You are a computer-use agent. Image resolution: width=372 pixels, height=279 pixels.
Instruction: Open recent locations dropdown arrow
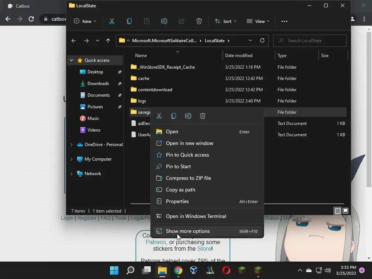click(x=97, y=41)
